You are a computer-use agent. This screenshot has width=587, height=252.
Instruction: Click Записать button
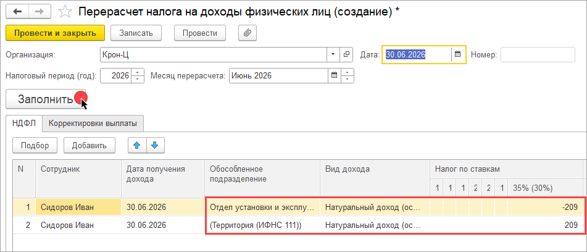[x=136, y=33]
